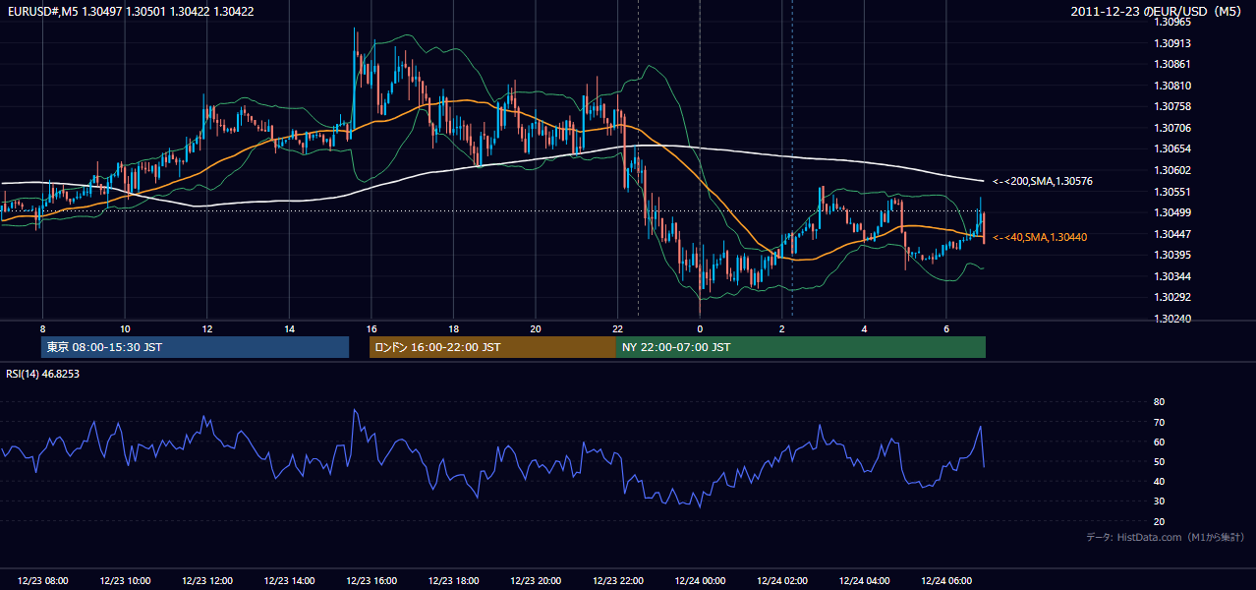The image size is (1256, 590).
Task: Click price level 1.30499 on the axis
Action: coord(1174,212)
